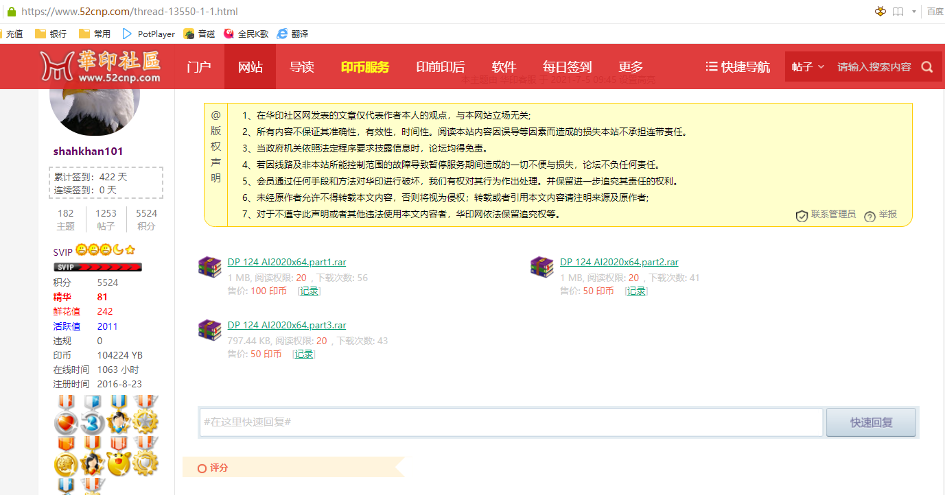Image resolution: width=945 pixels, height=495 pixels.
Task: Open the 印币服务 menu item
Action: (364, 67)
